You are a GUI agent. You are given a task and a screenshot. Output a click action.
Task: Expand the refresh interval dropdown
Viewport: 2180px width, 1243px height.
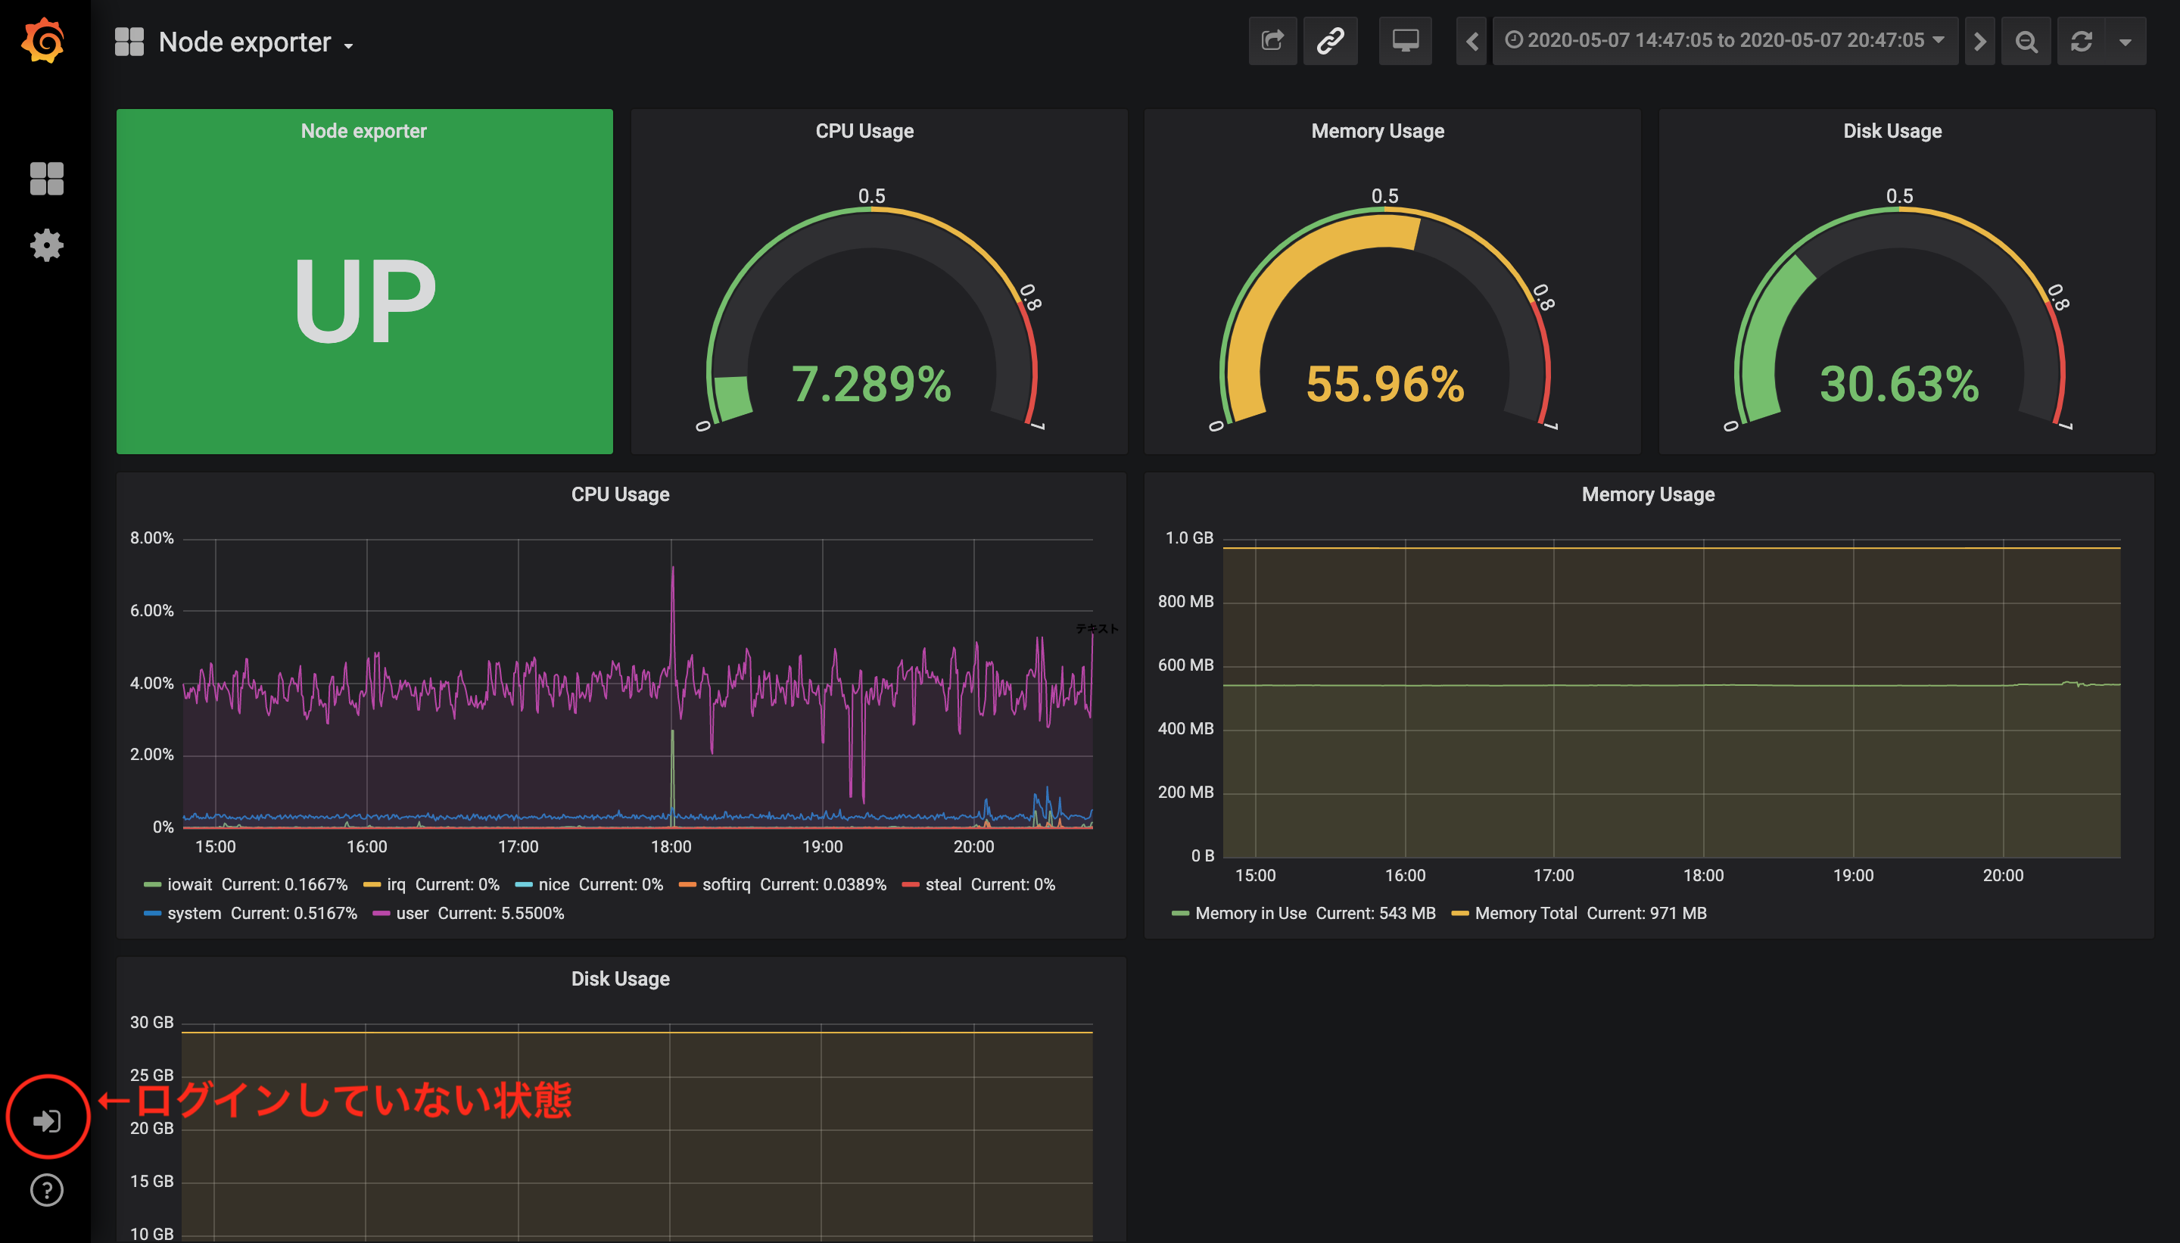coord(2125,41)
